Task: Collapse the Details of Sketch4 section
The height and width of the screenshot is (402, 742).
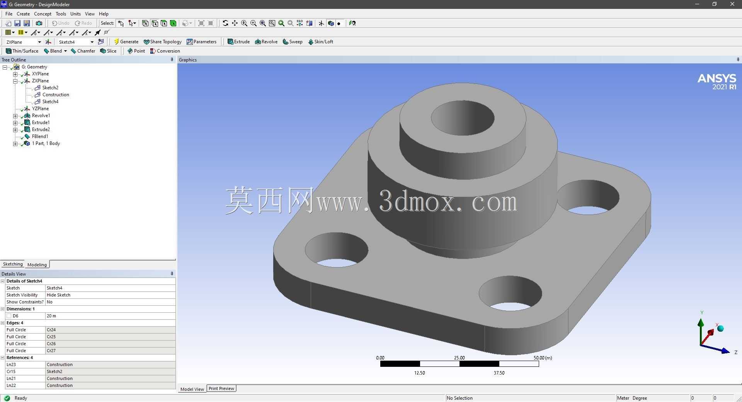Action: point(3,281)
